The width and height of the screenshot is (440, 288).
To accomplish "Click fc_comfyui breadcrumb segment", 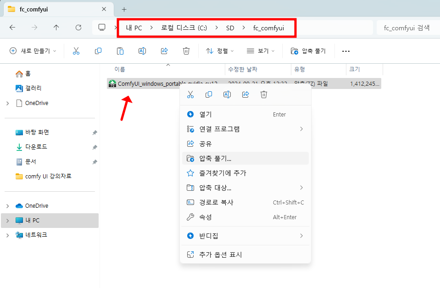I will tap(268, 28).
